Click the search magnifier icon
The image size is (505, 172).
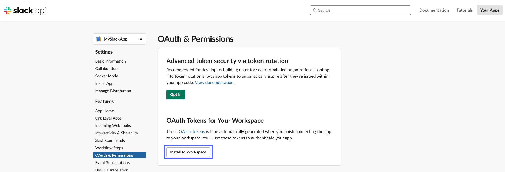pos(315,10)
